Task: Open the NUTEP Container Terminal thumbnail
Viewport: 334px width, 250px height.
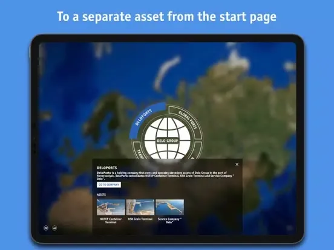Action: pyautogui.click(x=111, y=207)
